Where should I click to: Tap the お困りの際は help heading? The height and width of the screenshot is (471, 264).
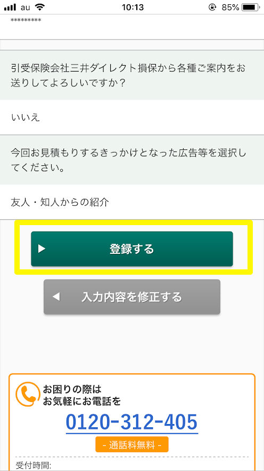[x=72, y=389]
